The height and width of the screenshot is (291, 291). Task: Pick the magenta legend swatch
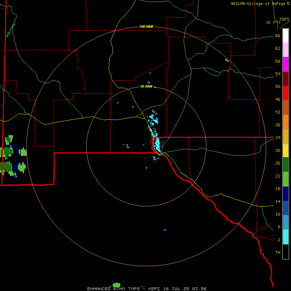(x=286, y=64)
